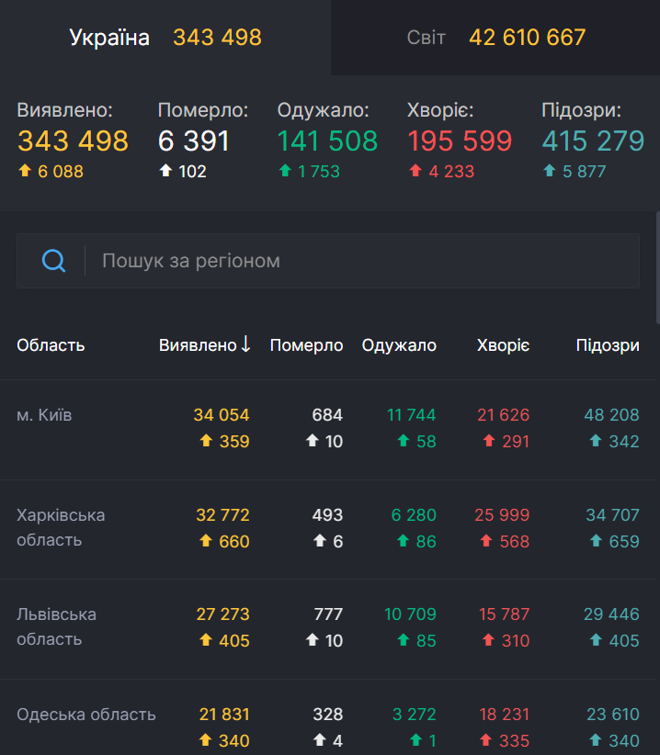
Task: Click the Підозри column header
Action: pos(608,344)
